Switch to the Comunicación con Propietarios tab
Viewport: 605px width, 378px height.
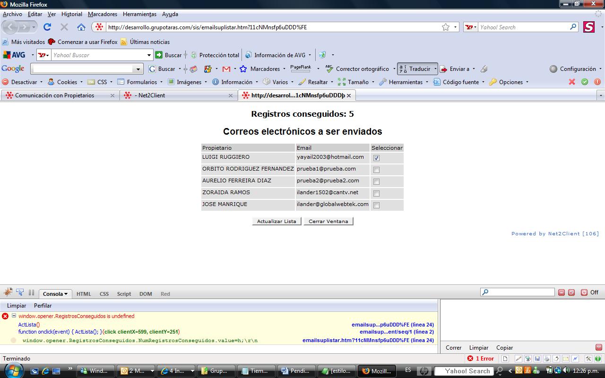(60, 95)
